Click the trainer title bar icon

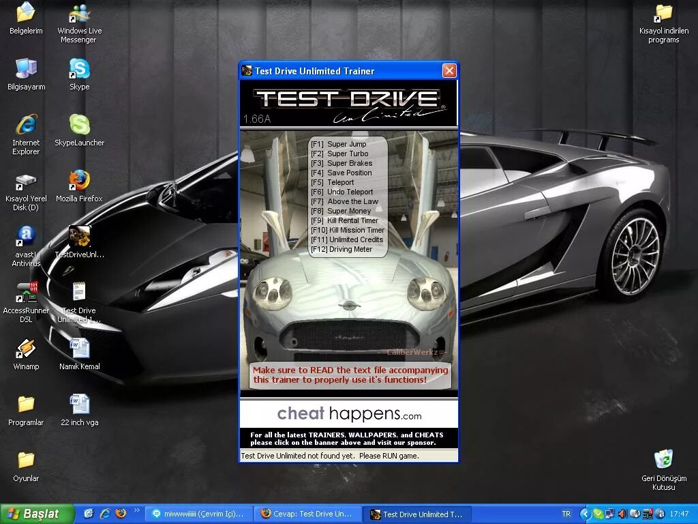tap(247, 70)
